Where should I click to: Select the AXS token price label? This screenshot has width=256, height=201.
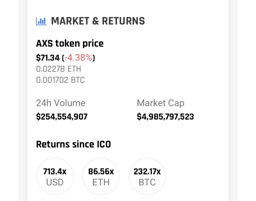pos(70,44)
